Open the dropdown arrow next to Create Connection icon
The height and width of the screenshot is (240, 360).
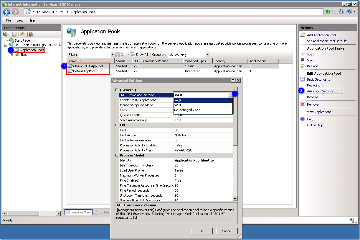pos(9,35)
